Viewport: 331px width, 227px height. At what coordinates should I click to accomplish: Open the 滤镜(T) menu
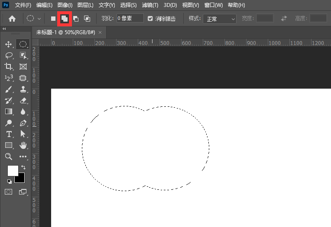[x=150, y=5]
